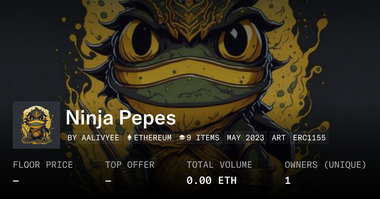Select the 0.00 ETH volume value
This screenshot has width=380, height=199.
click(212, 181)
